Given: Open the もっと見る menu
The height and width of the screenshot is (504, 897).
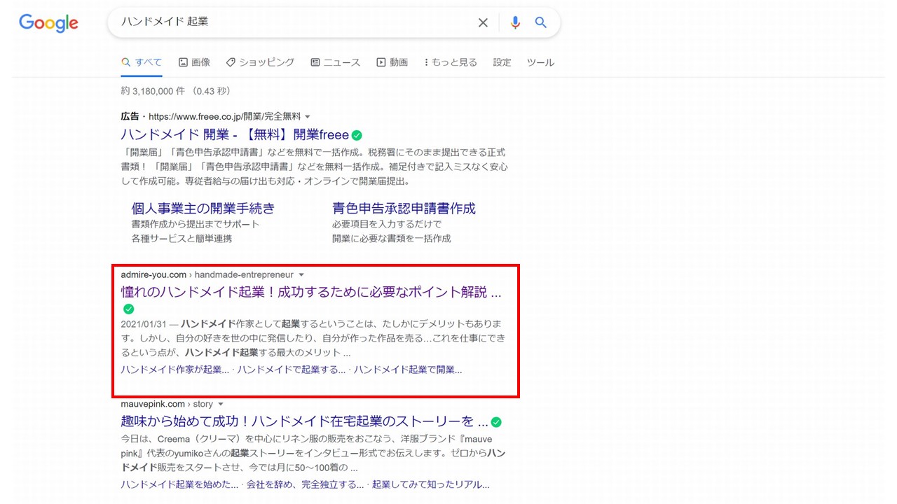Looking at the screenshot, I should tap(451, 62).
